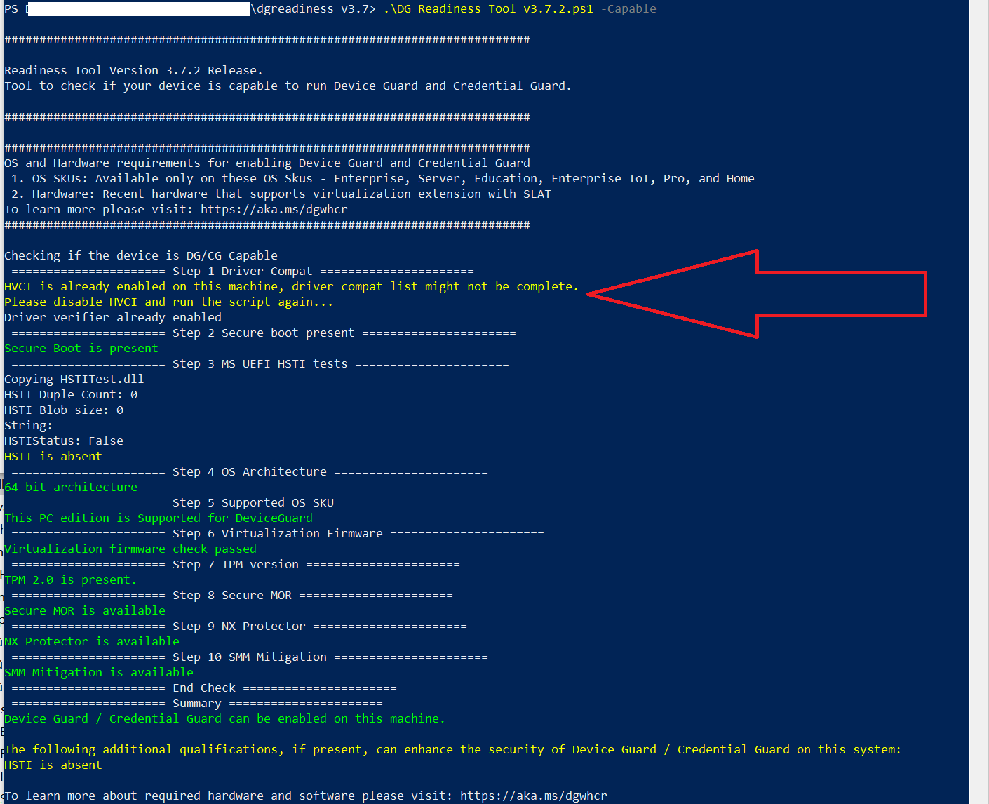The height and width of the screenshot is (804, 989).
Task: Click 'The following additional qualifications' line
Action: tap(453, 749)
